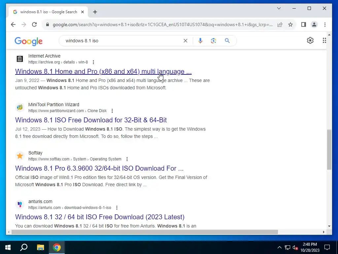Image resolution: width=338 pixels, height=254 pixels.
Task: Click the scroll down arrow
Action: coord(329,226)
